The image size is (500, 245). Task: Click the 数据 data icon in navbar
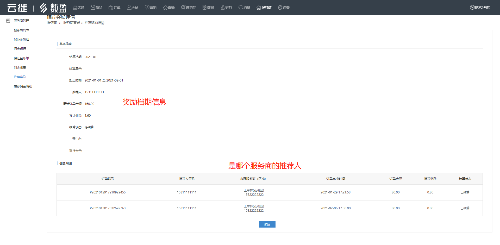pos(204,8)
